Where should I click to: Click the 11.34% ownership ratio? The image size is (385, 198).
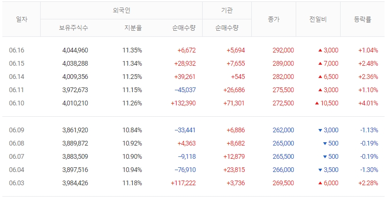click(x=132, y=64)
